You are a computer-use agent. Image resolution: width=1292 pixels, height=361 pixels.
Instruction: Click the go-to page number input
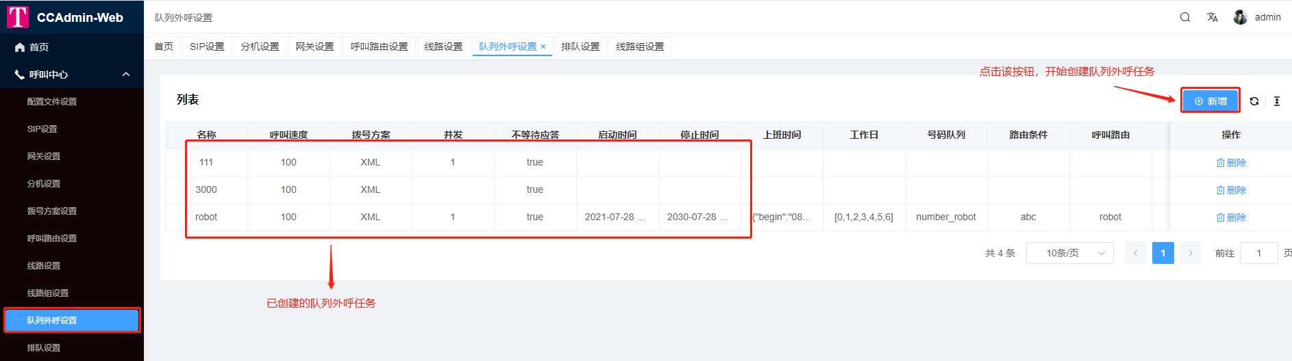(x=1258, y=253)
